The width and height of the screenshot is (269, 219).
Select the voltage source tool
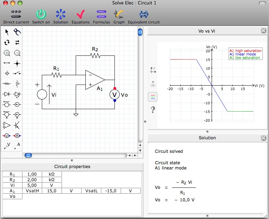[7, 104]
